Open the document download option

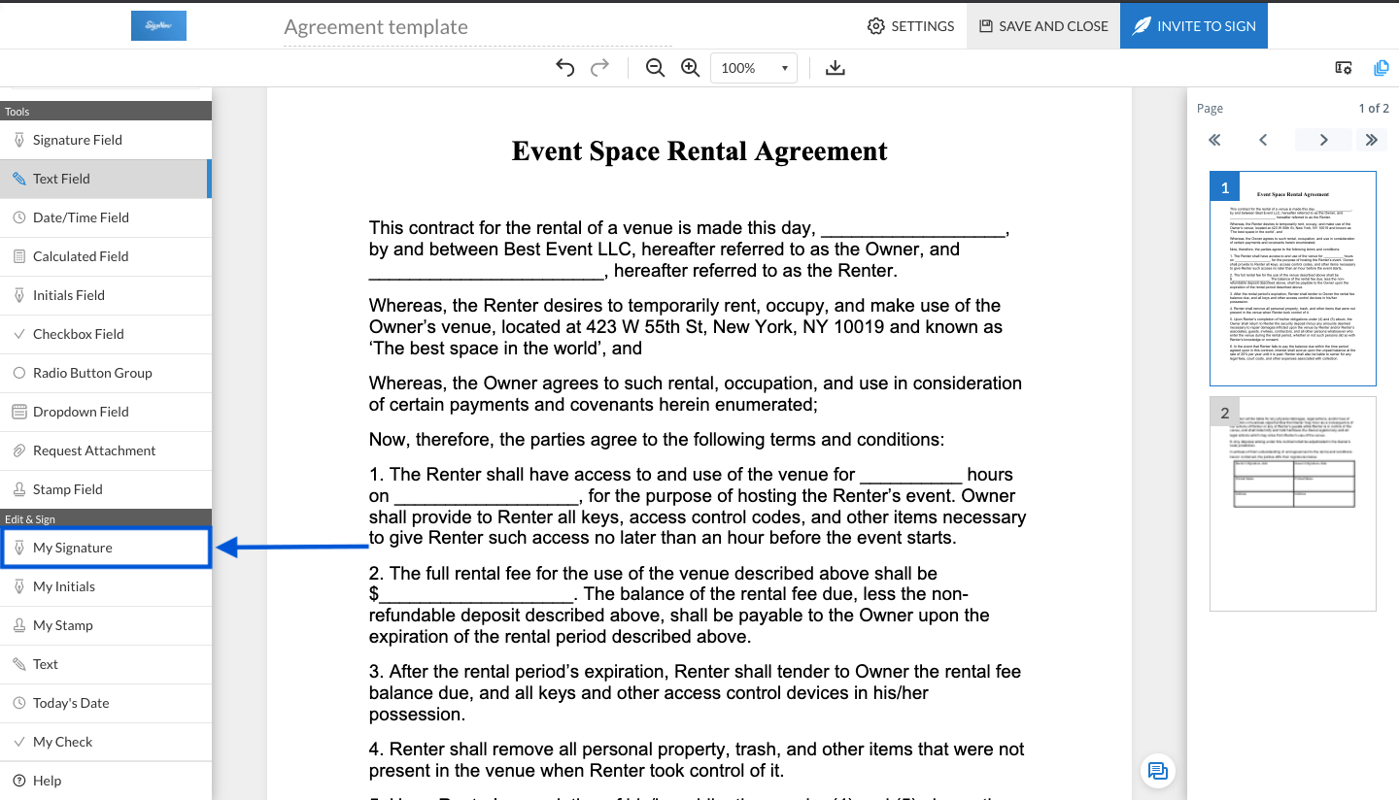point(835,67)
